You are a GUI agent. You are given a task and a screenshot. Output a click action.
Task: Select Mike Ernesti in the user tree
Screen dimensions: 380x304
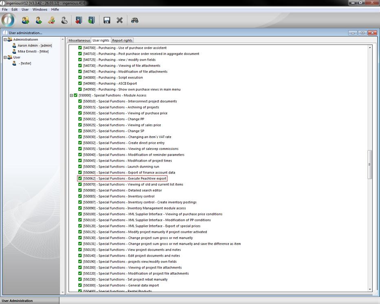33,51
